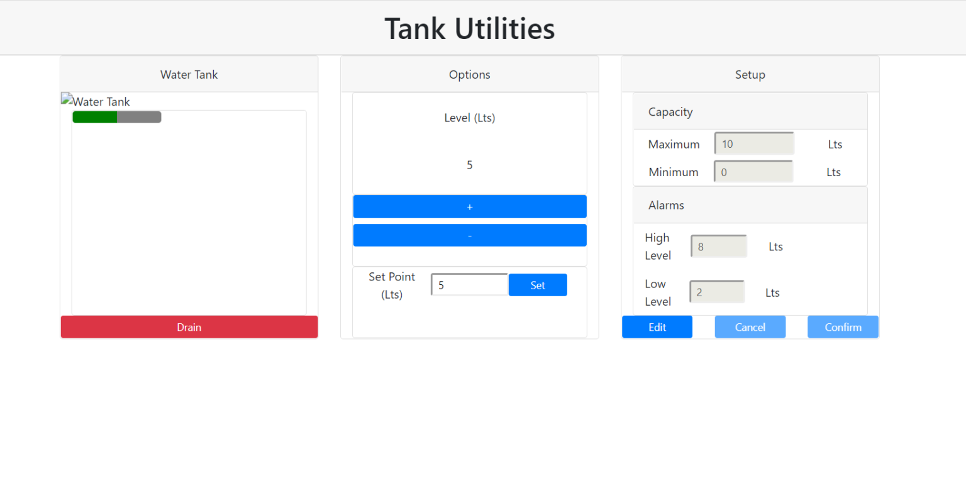Click the Set button beside Set Point
Image resolution: width=966 pixels, height=500 pixels.
pos(538,285)
